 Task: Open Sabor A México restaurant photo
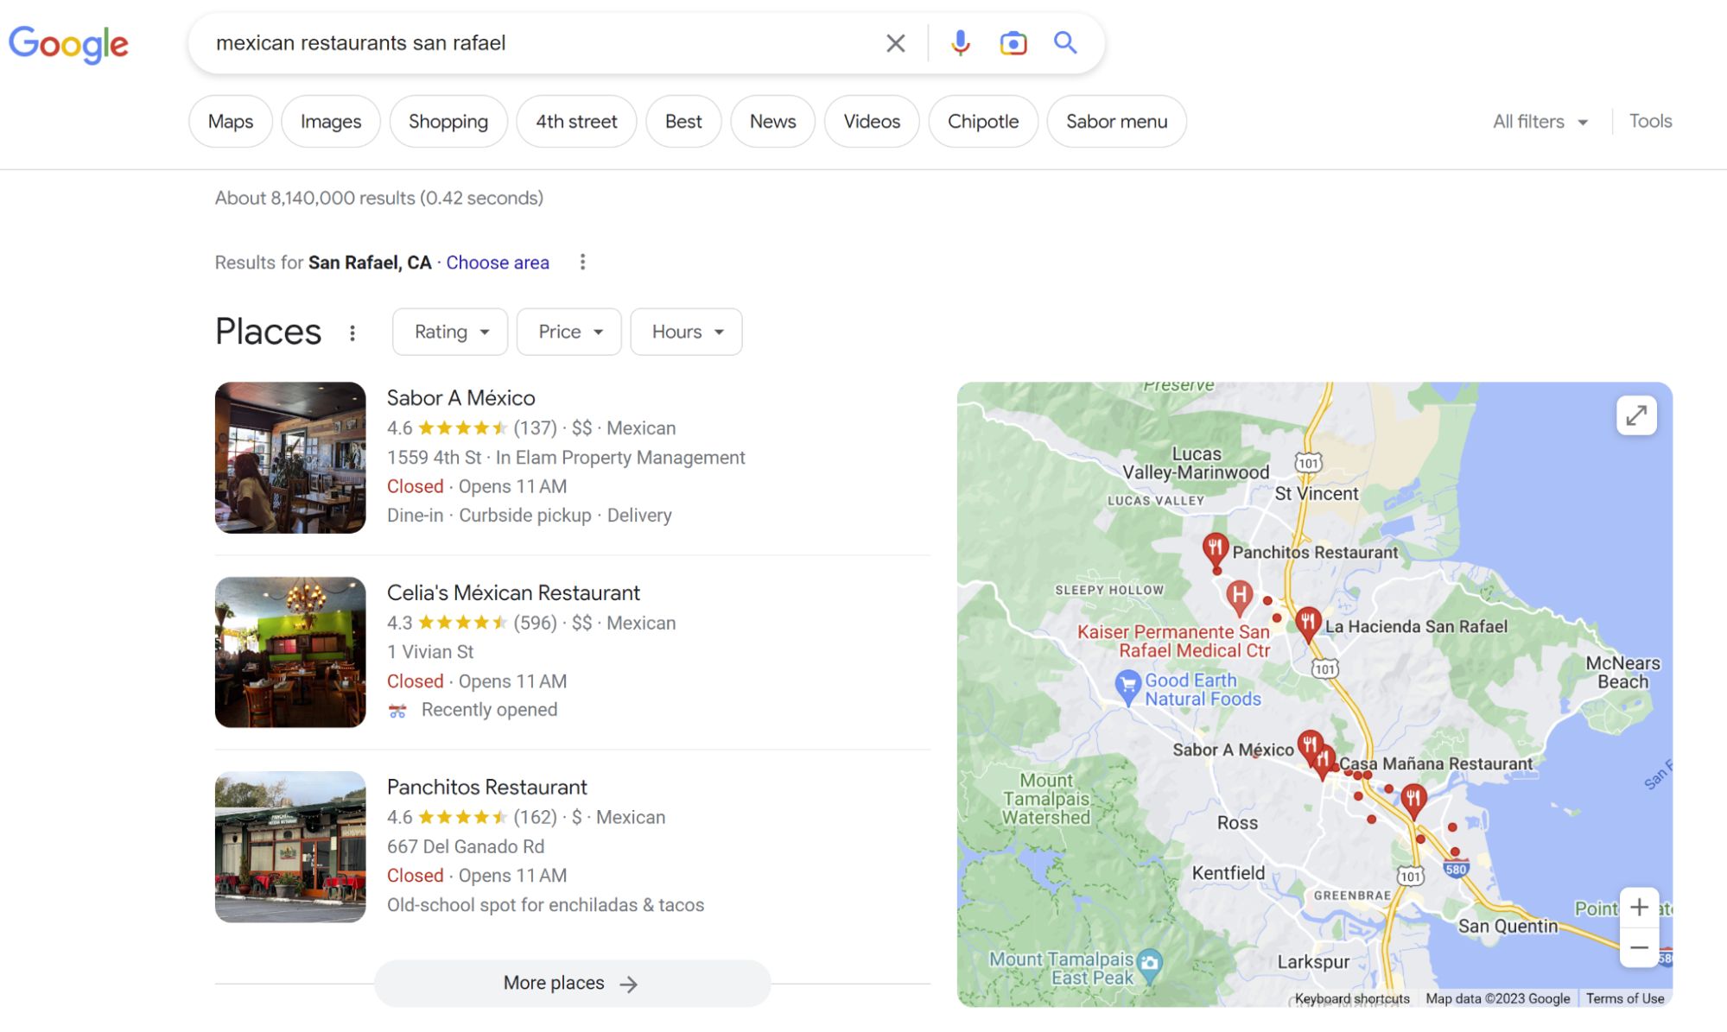290,458
